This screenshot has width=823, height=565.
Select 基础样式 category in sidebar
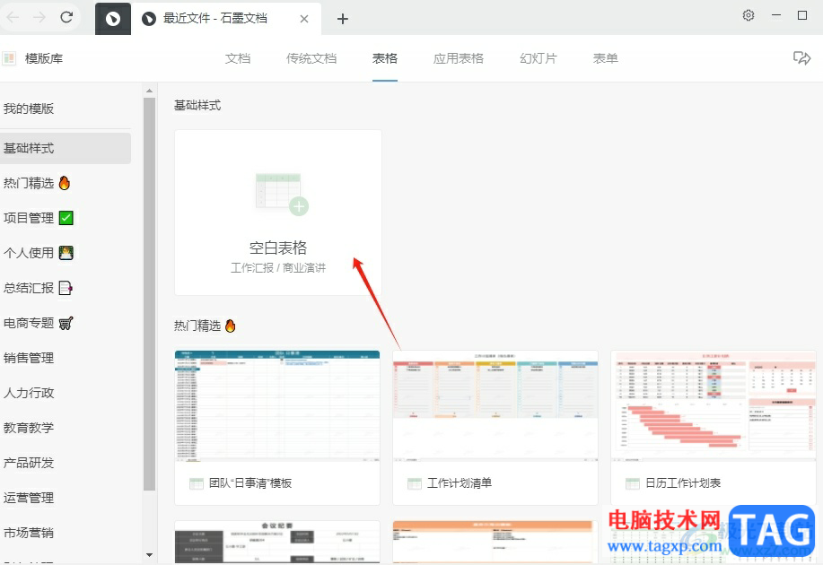click(x=66, y=149)
